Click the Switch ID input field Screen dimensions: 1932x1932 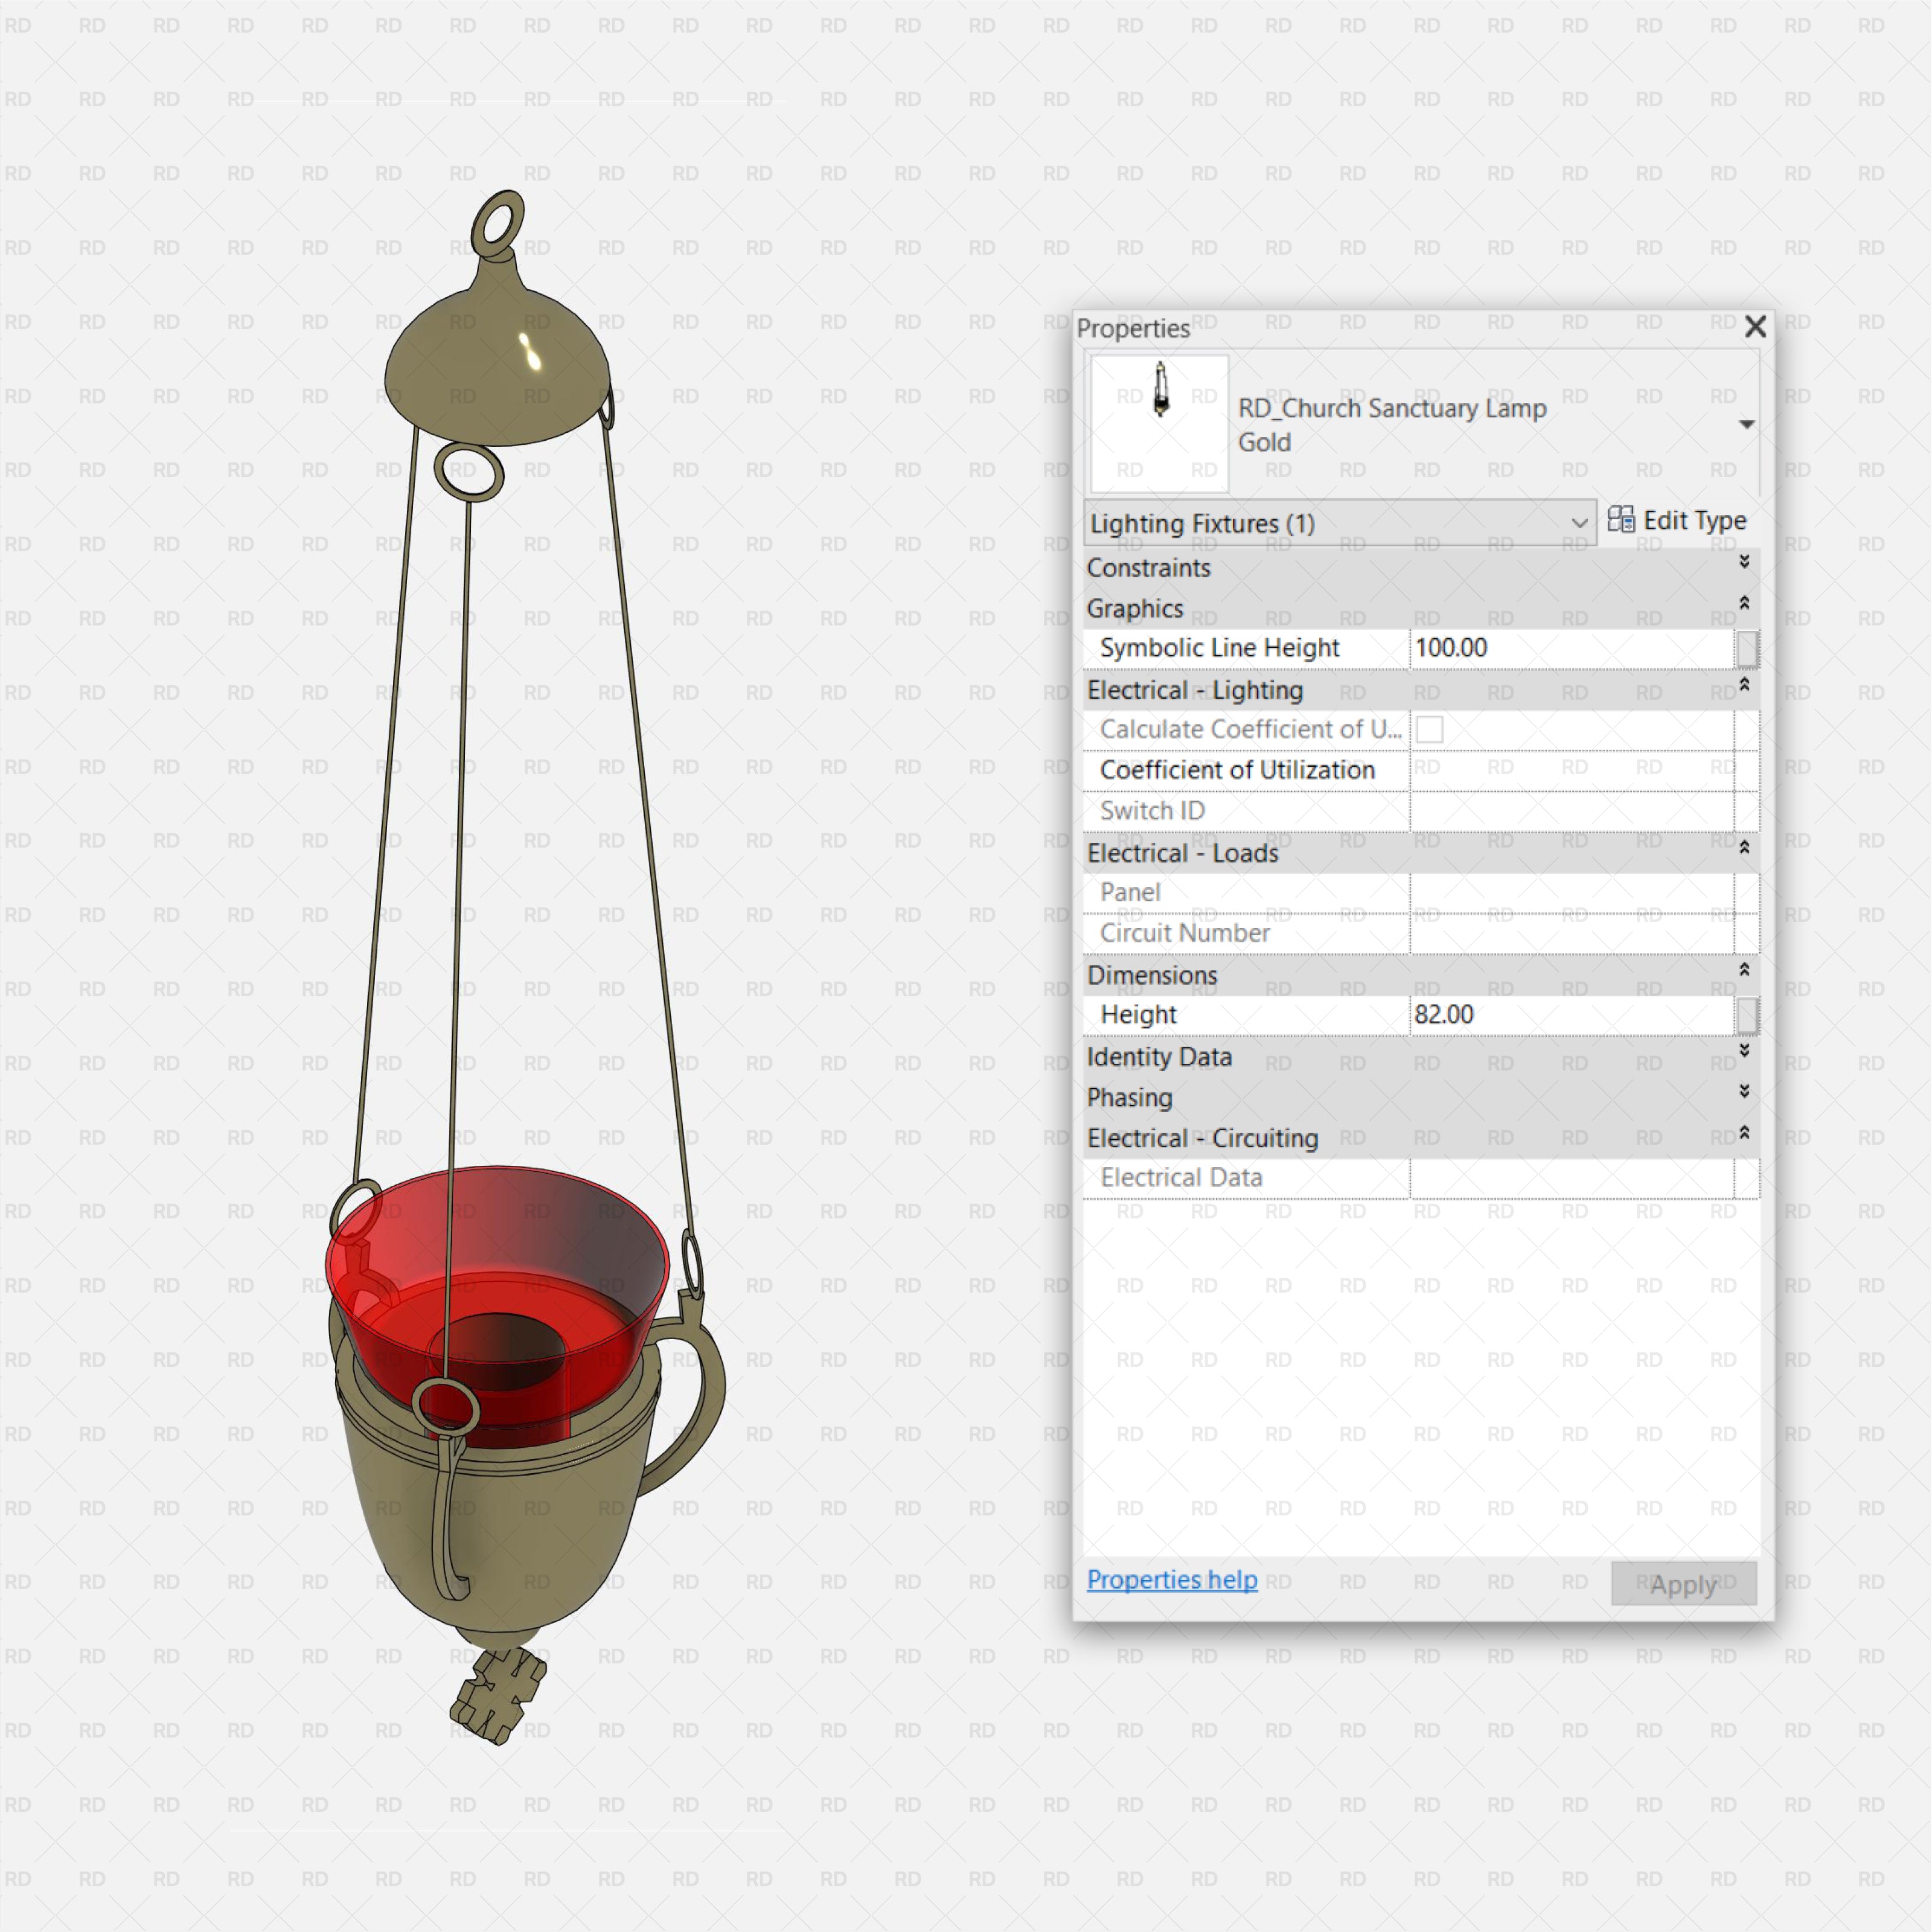tap(1580, 811)
